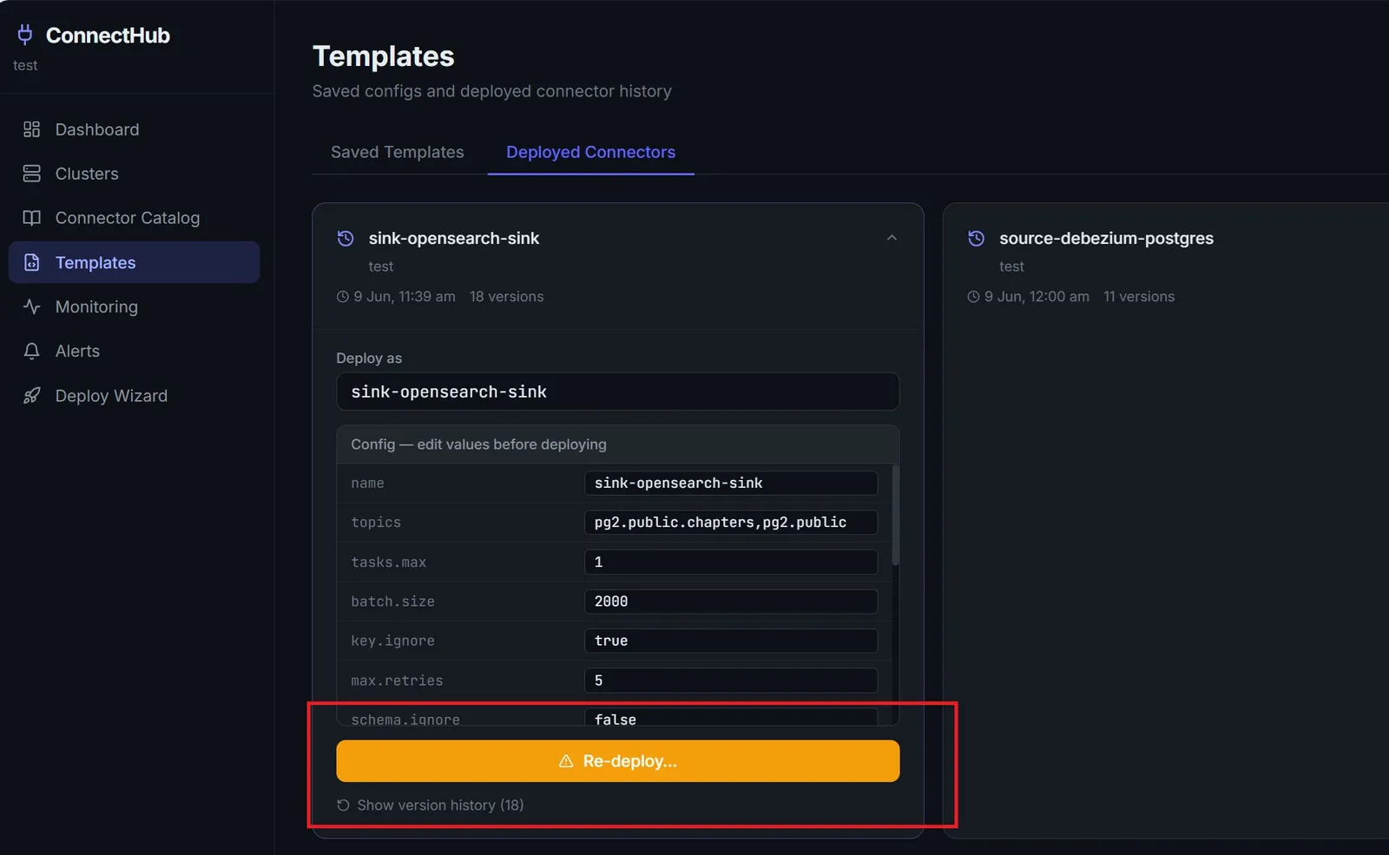Edit the key.ignore value field
1389x855 pixels.
click(731, 641)
